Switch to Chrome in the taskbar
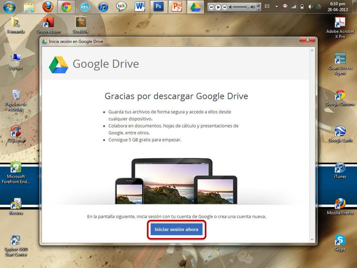 [66, 7]
